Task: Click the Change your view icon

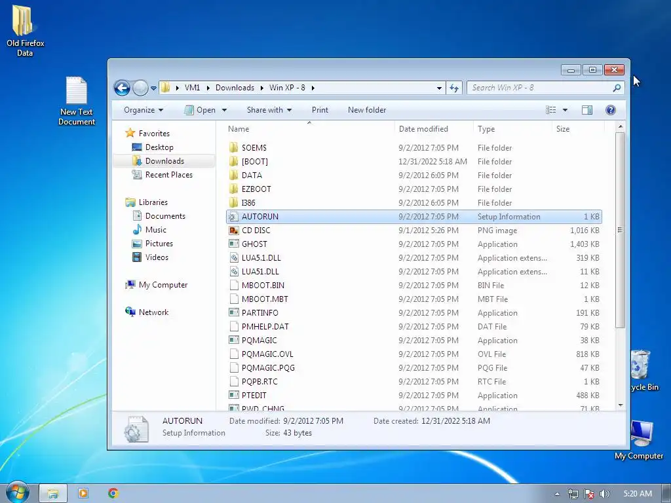Action: click(550, 110)
